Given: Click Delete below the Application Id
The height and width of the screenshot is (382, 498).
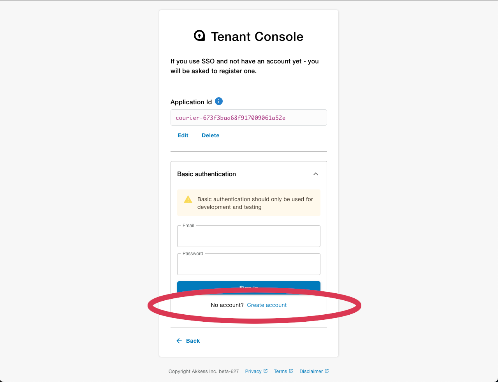Looking at the screenshot, I should click(x=210, y=135).
